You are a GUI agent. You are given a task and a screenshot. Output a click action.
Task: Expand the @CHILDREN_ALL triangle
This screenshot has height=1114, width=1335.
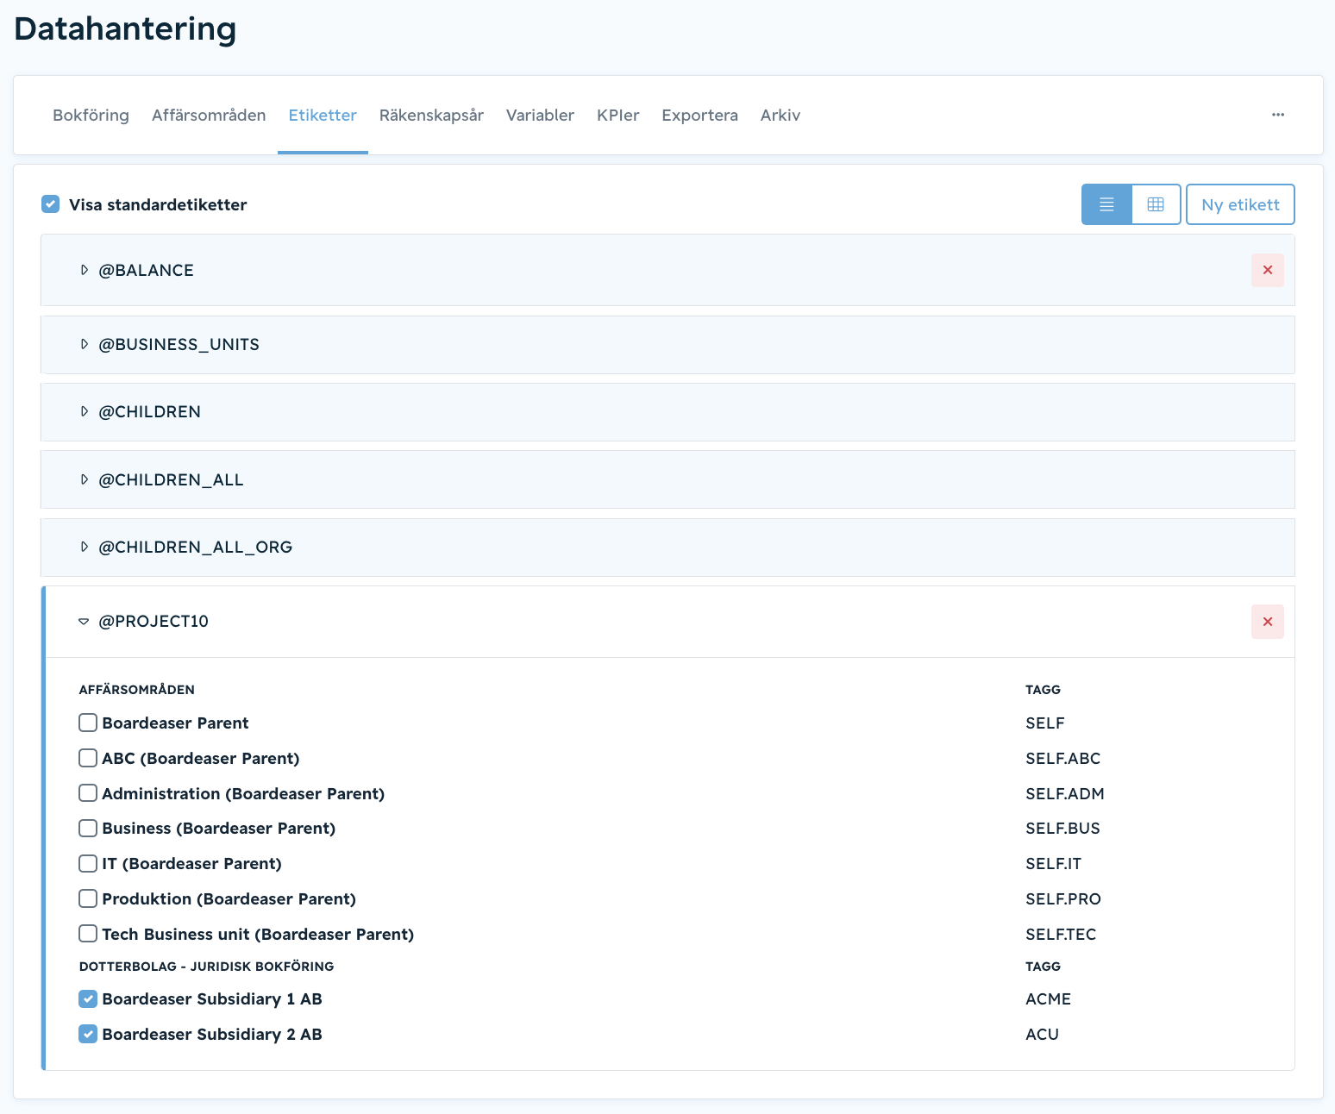[x=84, y=479]
